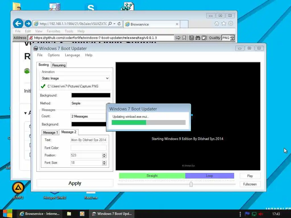
Task: Click the green Straight segment
Action: [152, 176]
